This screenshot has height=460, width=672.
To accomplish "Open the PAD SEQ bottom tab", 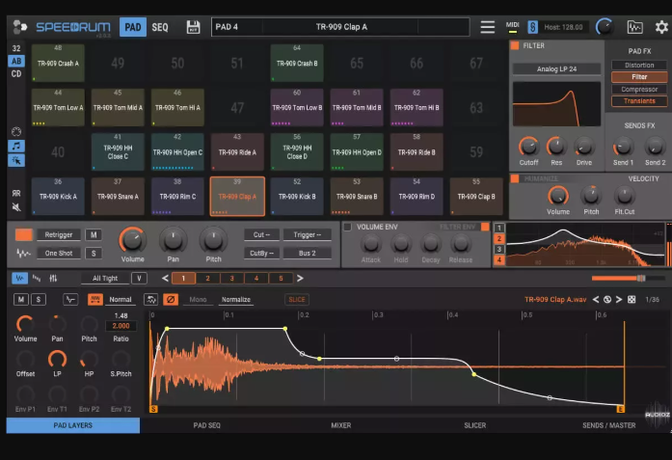I will pyautogui.click(x=206, y=425).
